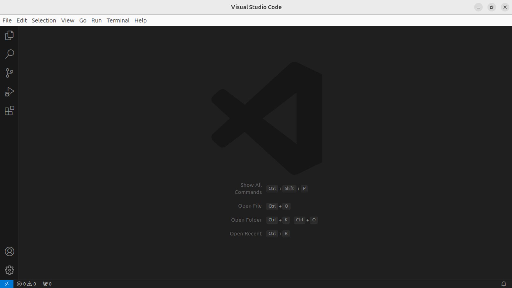The height and width of the screenshot is (288, 512).
Task: Click the Open File label
Action: [250, 206]
